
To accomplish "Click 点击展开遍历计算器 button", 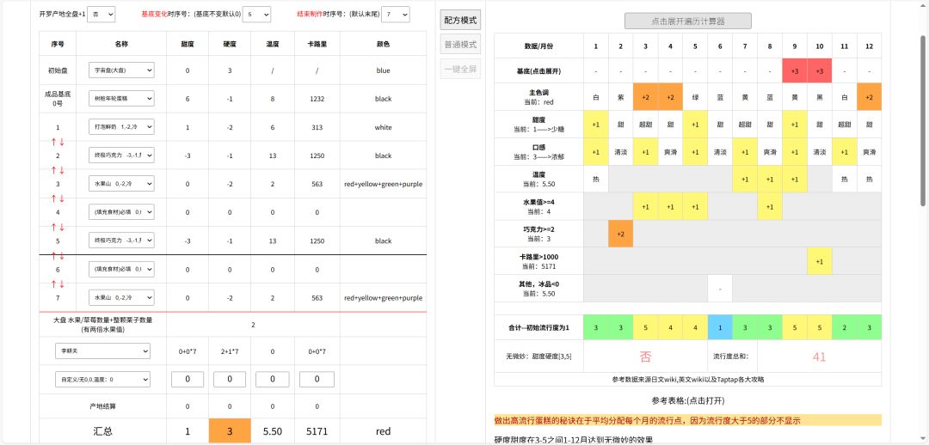I will 687,21.
